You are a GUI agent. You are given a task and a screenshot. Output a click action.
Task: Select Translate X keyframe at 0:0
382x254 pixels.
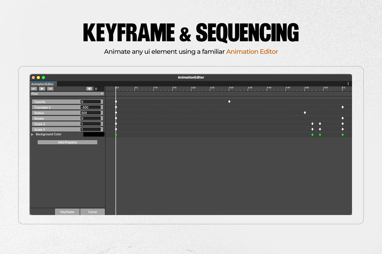point(116,107)
